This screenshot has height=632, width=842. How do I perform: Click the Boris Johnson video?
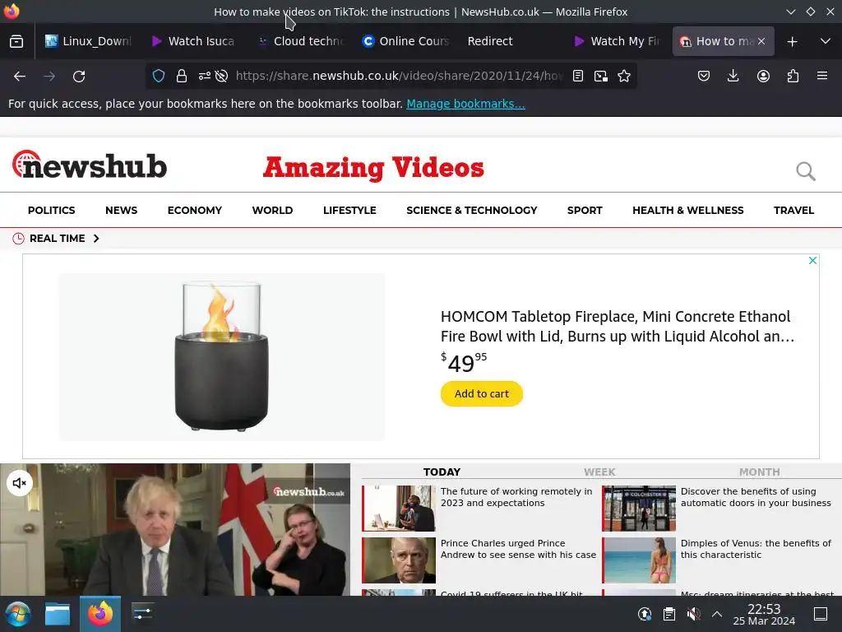click(175, 529)
